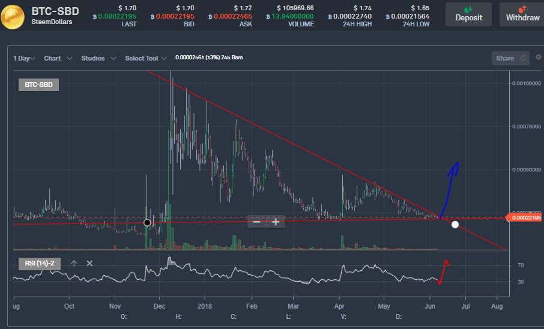Click the BTC-SBD market title
Viewport: 544px width, 329px height.
[55, 11]
